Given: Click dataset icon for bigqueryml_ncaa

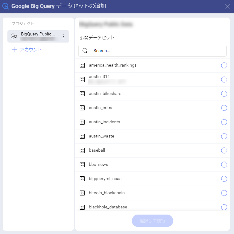Looking at the screenshot, I should (82, 179).
